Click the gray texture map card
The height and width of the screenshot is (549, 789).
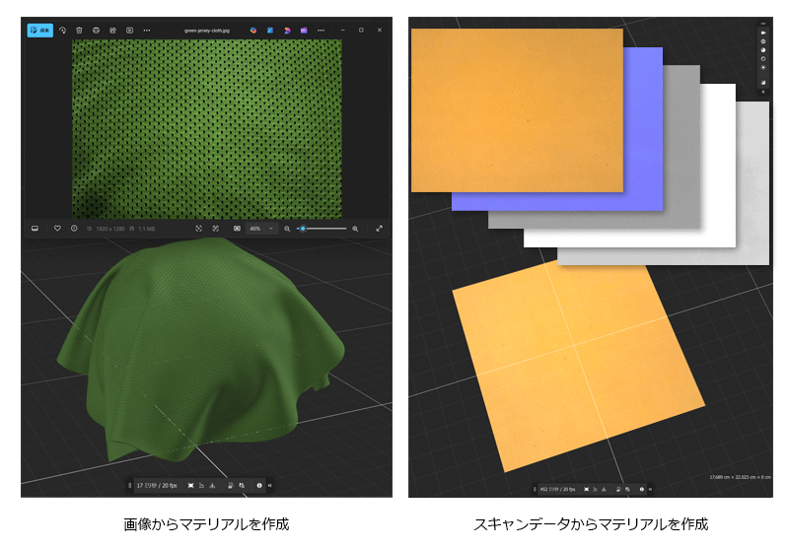click(x=681, y=146)
